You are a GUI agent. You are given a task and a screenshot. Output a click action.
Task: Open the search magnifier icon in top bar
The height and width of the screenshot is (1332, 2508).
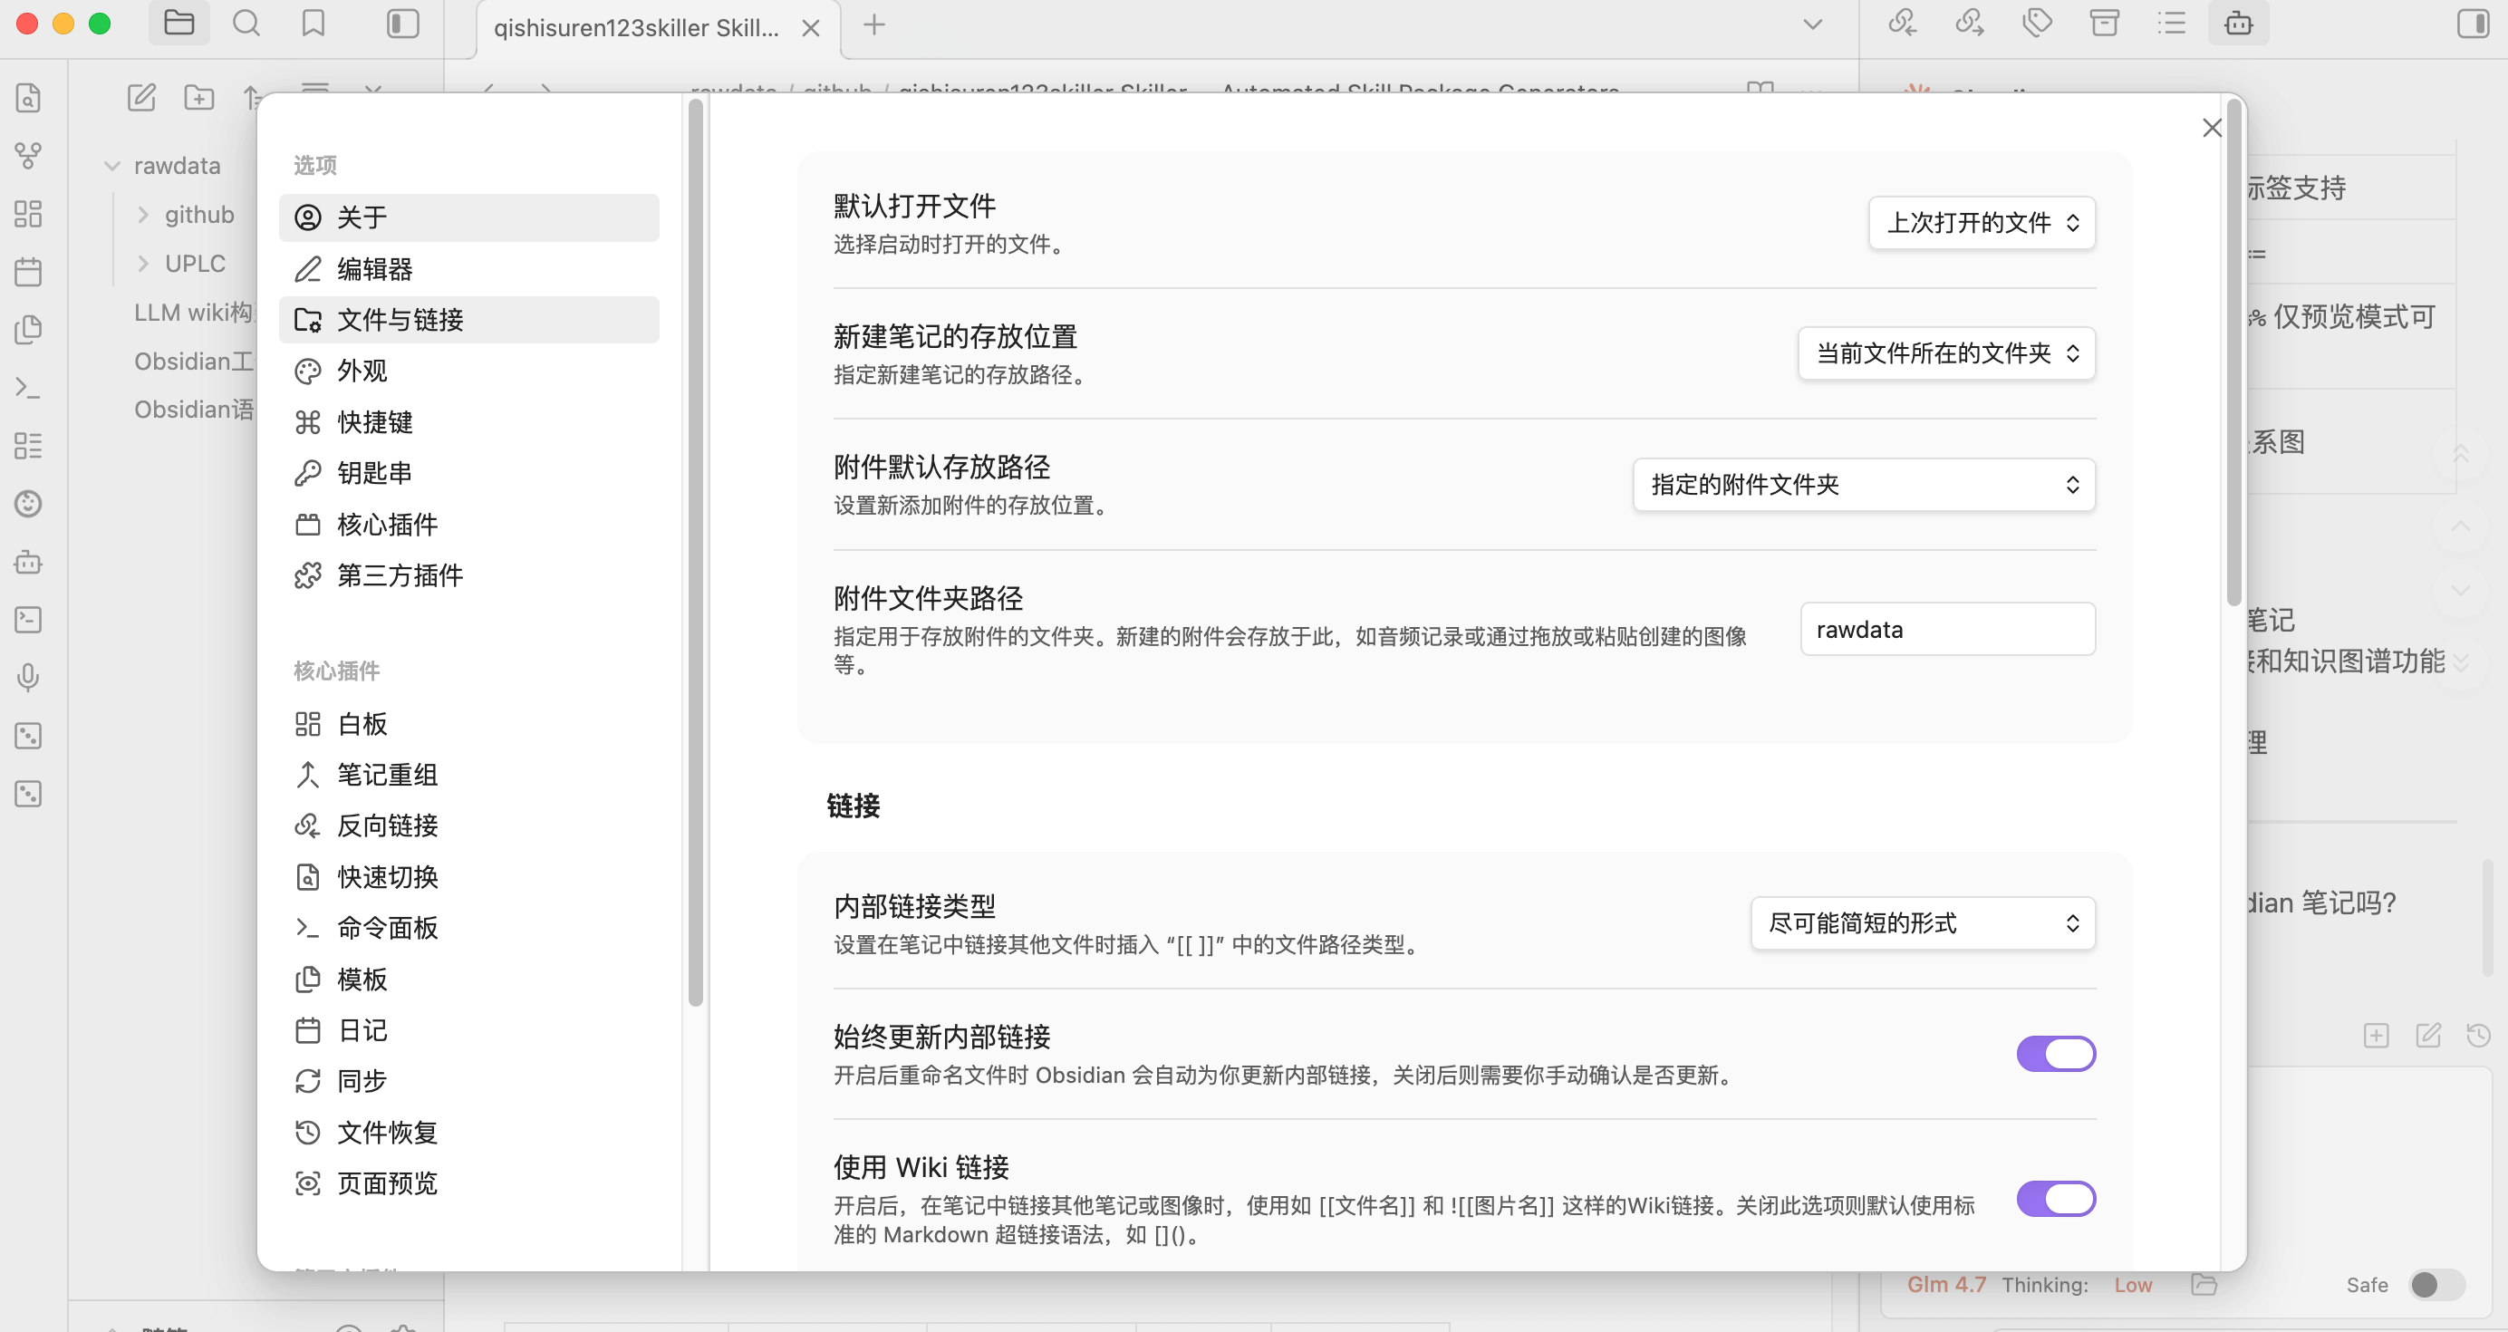tap(246, 24)
